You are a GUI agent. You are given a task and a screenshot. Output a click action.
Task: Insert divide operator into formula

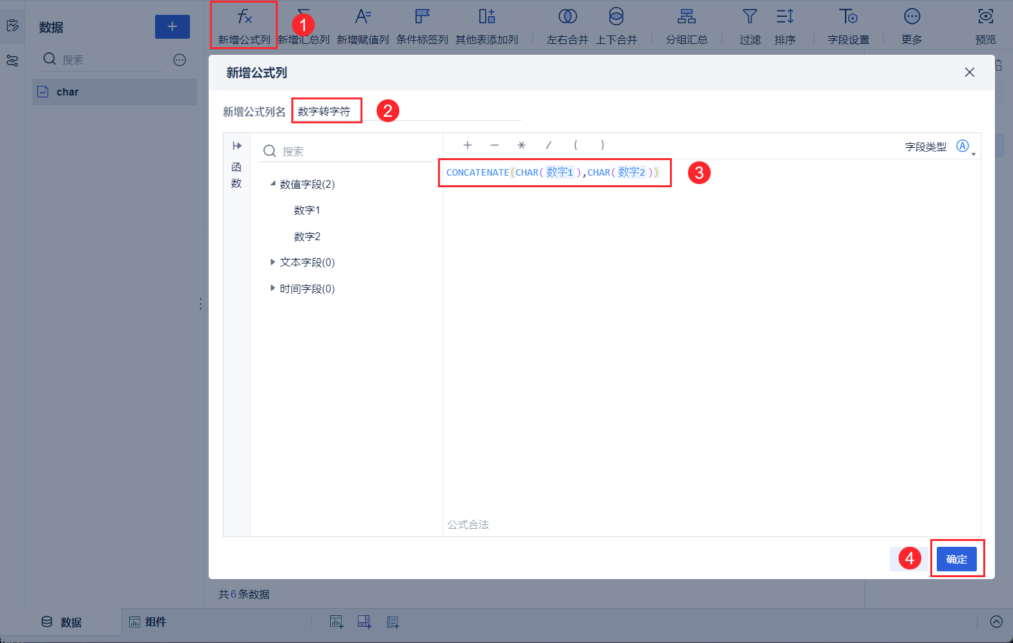pyautogui.click(x=548, y=145)
